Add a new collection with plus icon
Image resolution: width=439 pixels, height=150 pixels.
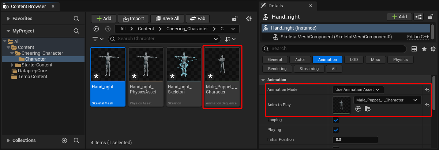click(64, 141)
